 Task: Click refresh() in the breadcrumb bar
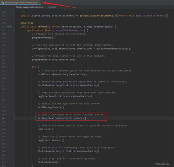point(52,7)
